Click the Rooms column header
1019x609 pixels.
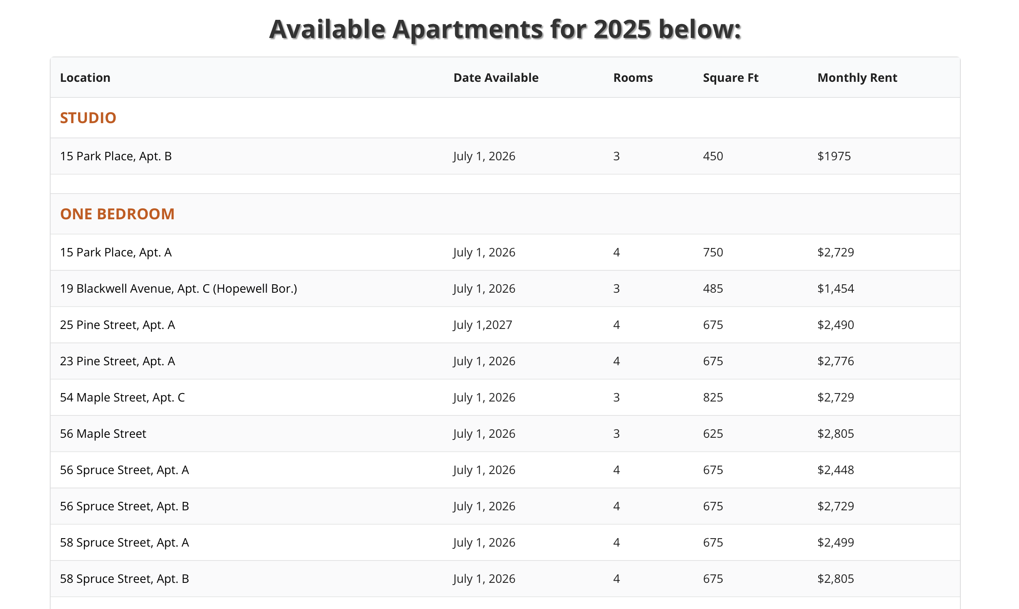tap(633, 78)
